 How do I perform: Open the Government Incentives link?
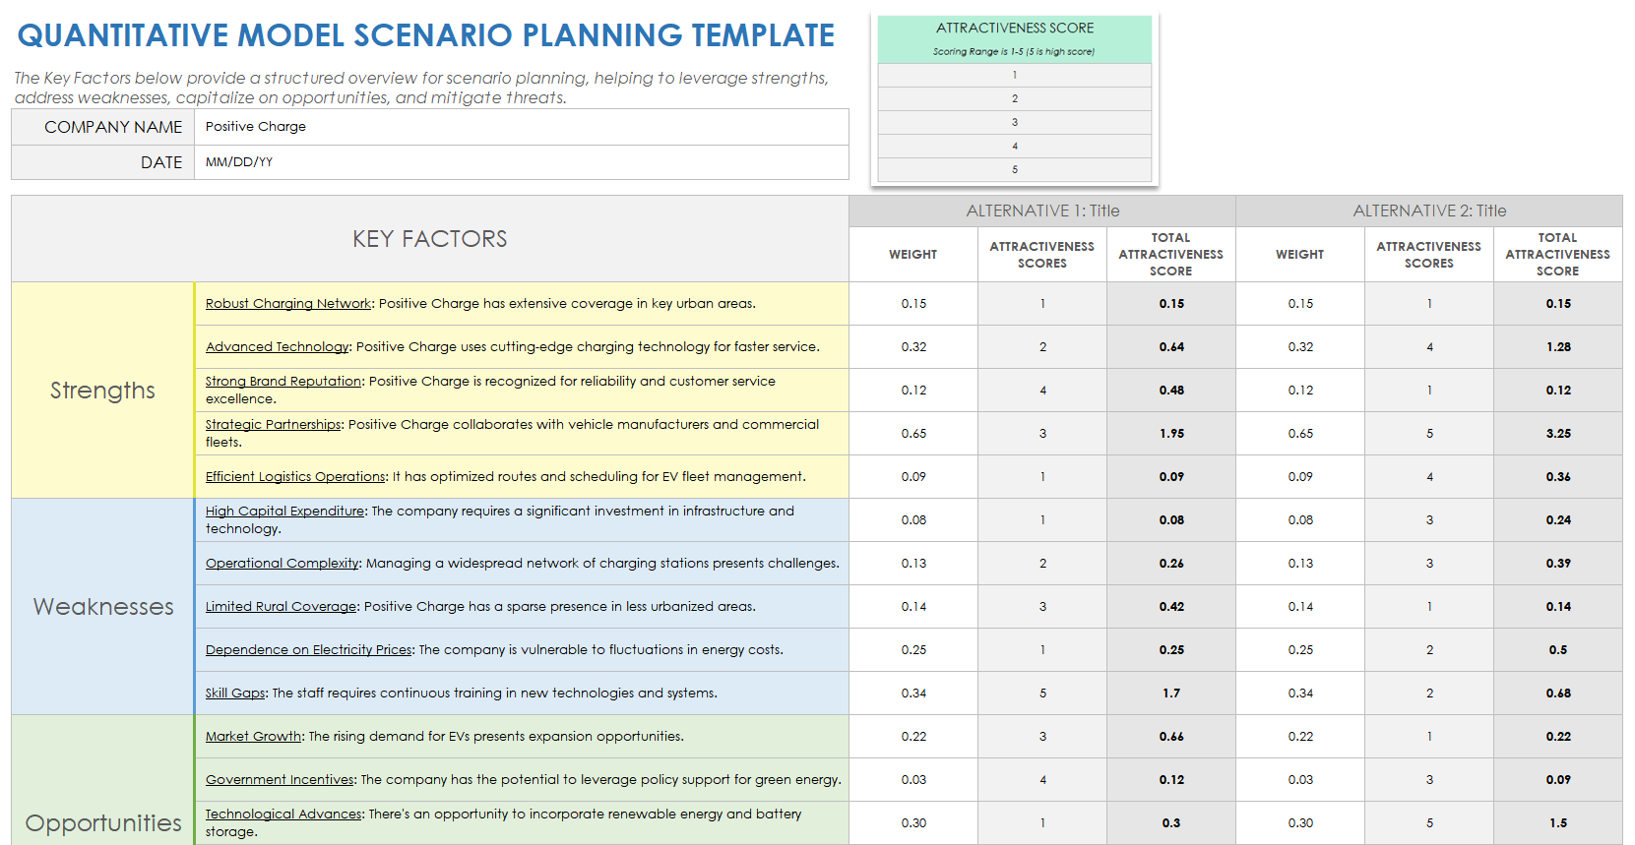[x=280, y=780]
